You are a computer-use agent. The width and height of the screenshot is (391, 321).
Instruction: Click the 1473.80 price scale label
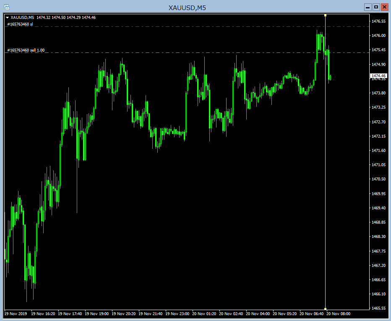pos(378,93)
